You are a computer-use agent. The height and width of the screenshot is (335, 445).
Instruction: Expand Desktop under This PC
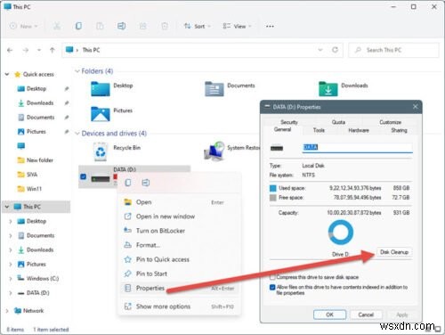pyautogui.click(x=11, y=221)
